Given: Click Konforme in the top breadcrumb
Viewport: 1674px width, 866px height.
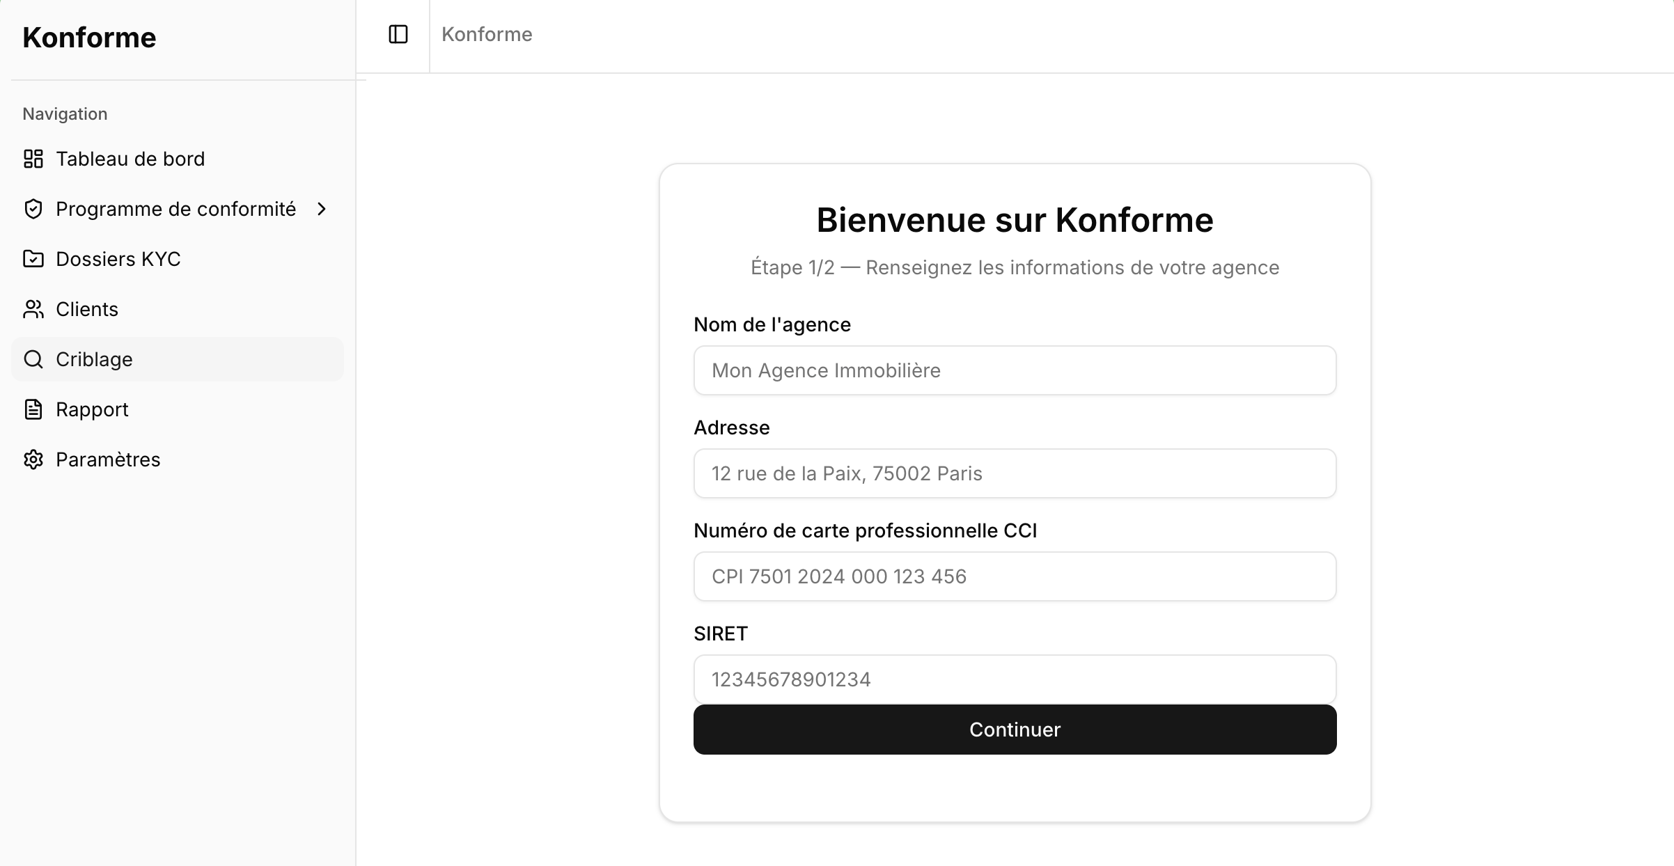Looking at the screenshot, I should coord(486,34).
